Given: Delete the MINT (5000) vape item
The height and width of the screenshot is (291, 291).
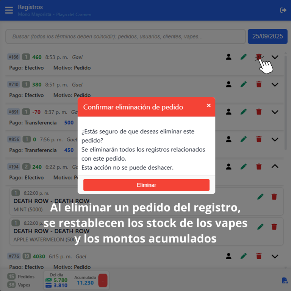Looking at the screenshot, I should click(x=274, y=197).
